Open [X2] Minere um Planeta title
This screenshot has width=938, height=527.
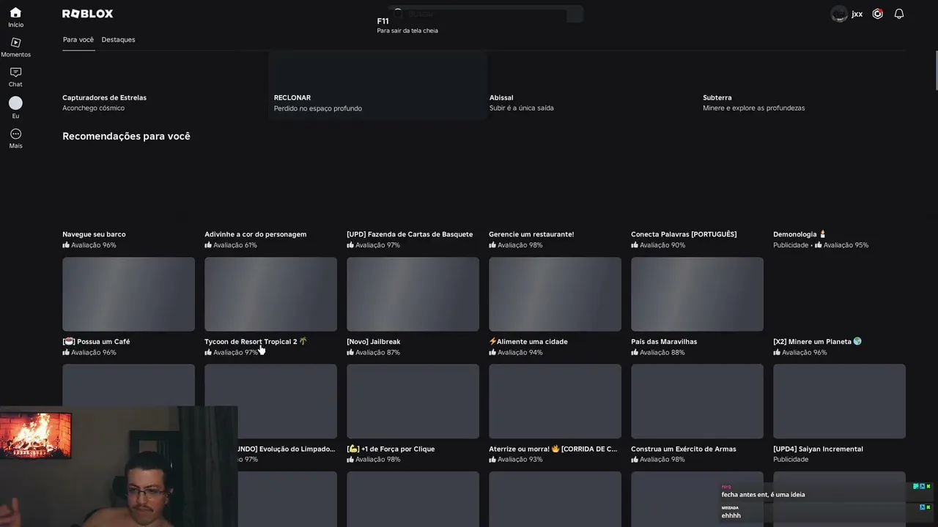(x=817, y=342)
